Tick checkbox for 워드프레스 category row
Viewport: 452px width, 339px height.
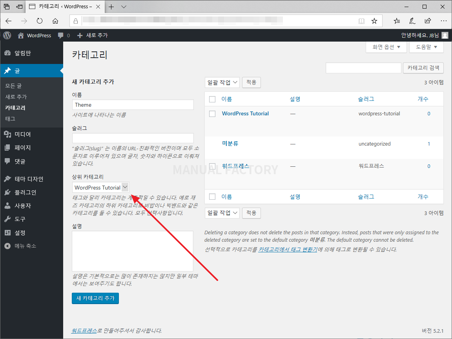pos(212,166)
